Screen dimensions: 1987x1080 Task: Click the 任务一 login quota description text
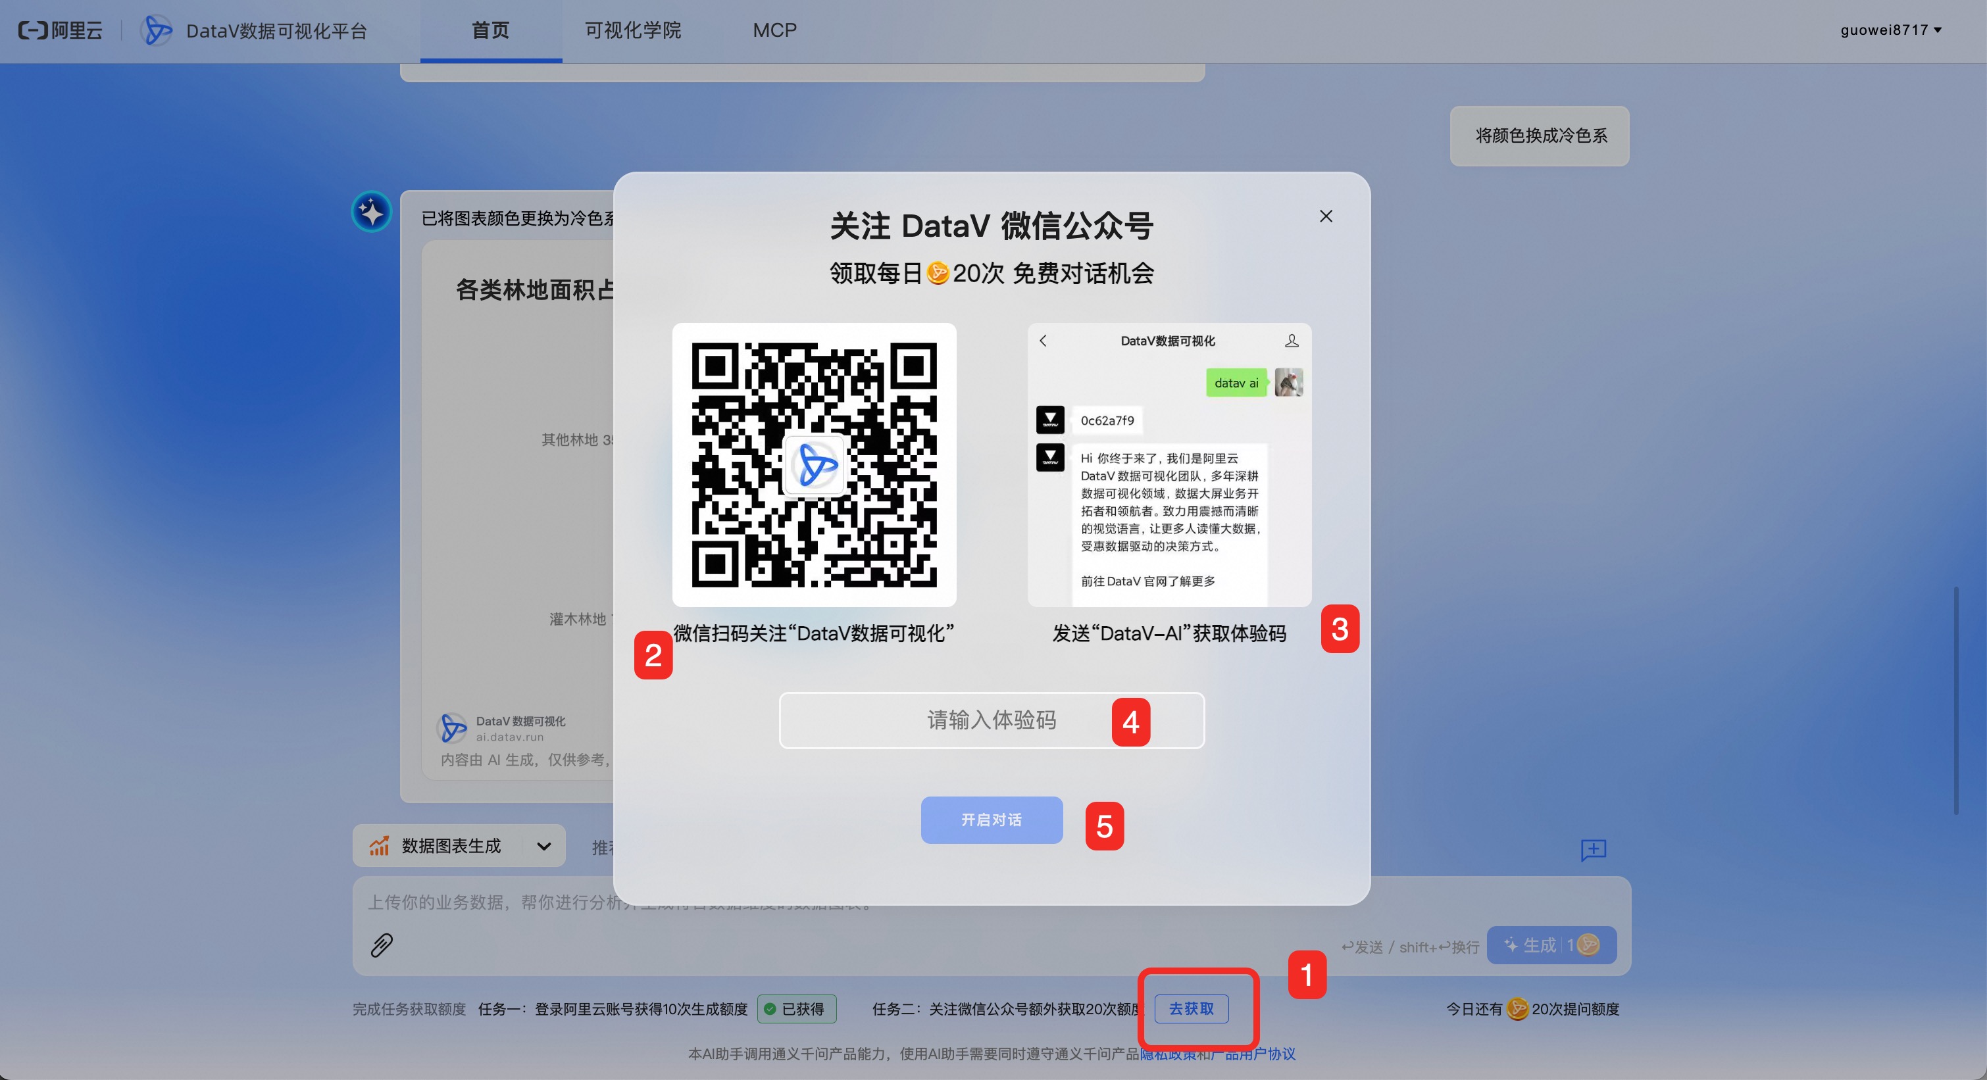point(613,1008)
